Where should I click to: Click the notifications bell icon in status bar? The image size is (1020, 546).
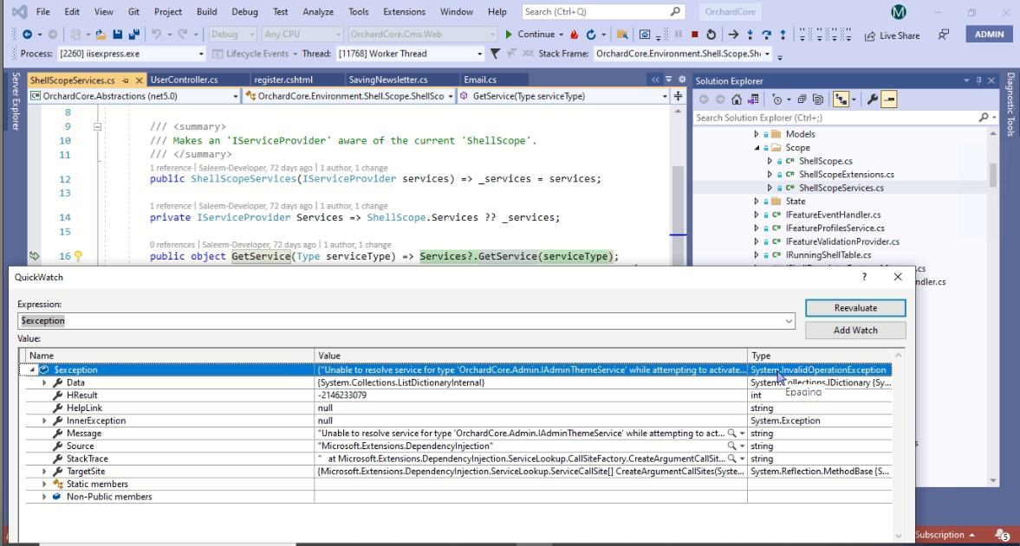point(1003,534)
